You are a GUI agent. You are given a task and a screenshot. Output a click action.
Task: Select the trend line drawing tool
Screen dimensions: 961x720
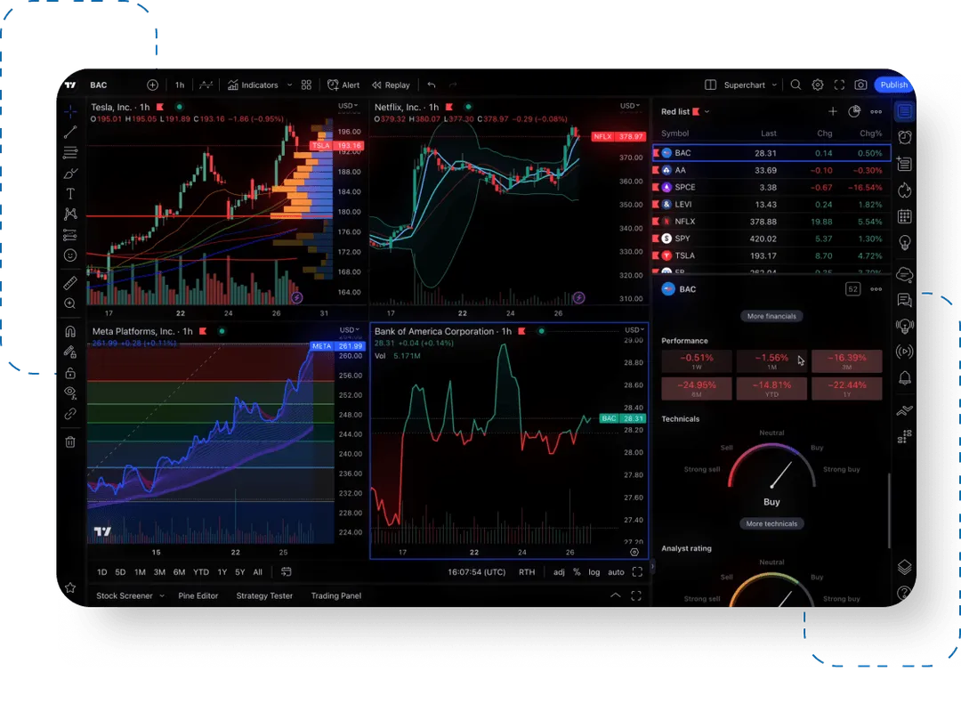71,132
